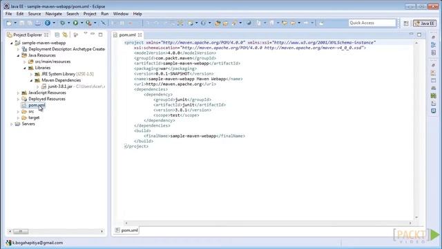Collapse the Libraries node
The height and width of the screenshot is (249, 442).
pos(25,68)
